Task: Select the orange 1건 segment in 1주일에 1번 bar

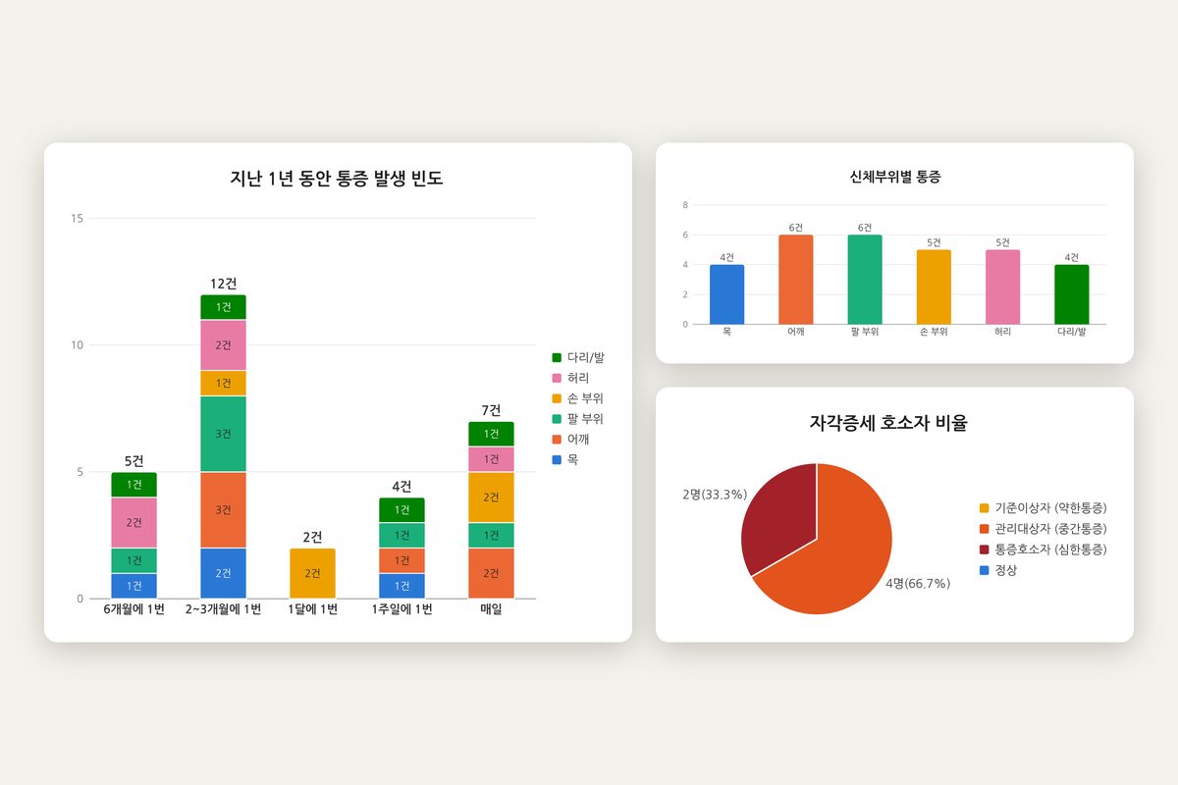Action: (402, 560)
